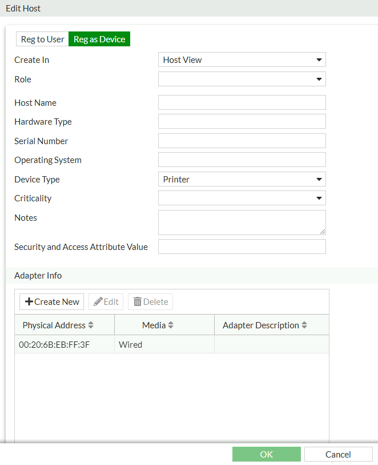
Task: Click the Host Name input field
Action: point(242,102)
